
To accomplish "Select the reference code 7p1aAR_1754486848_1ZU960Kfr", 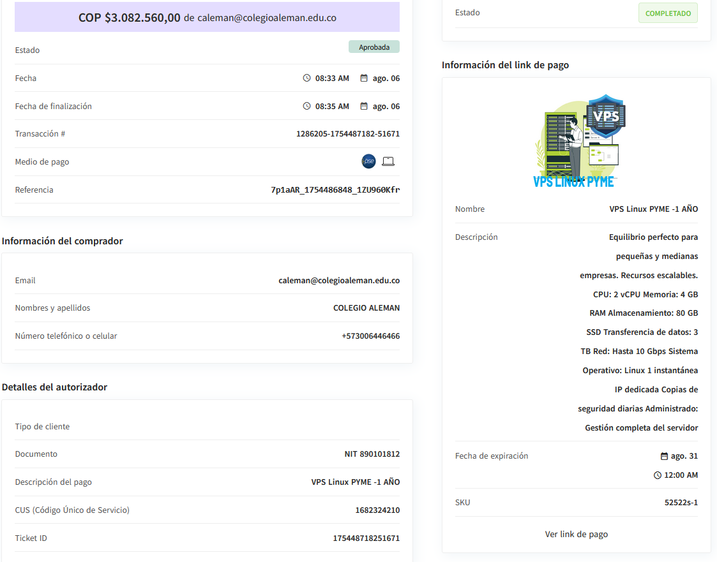I will [335, 190].
